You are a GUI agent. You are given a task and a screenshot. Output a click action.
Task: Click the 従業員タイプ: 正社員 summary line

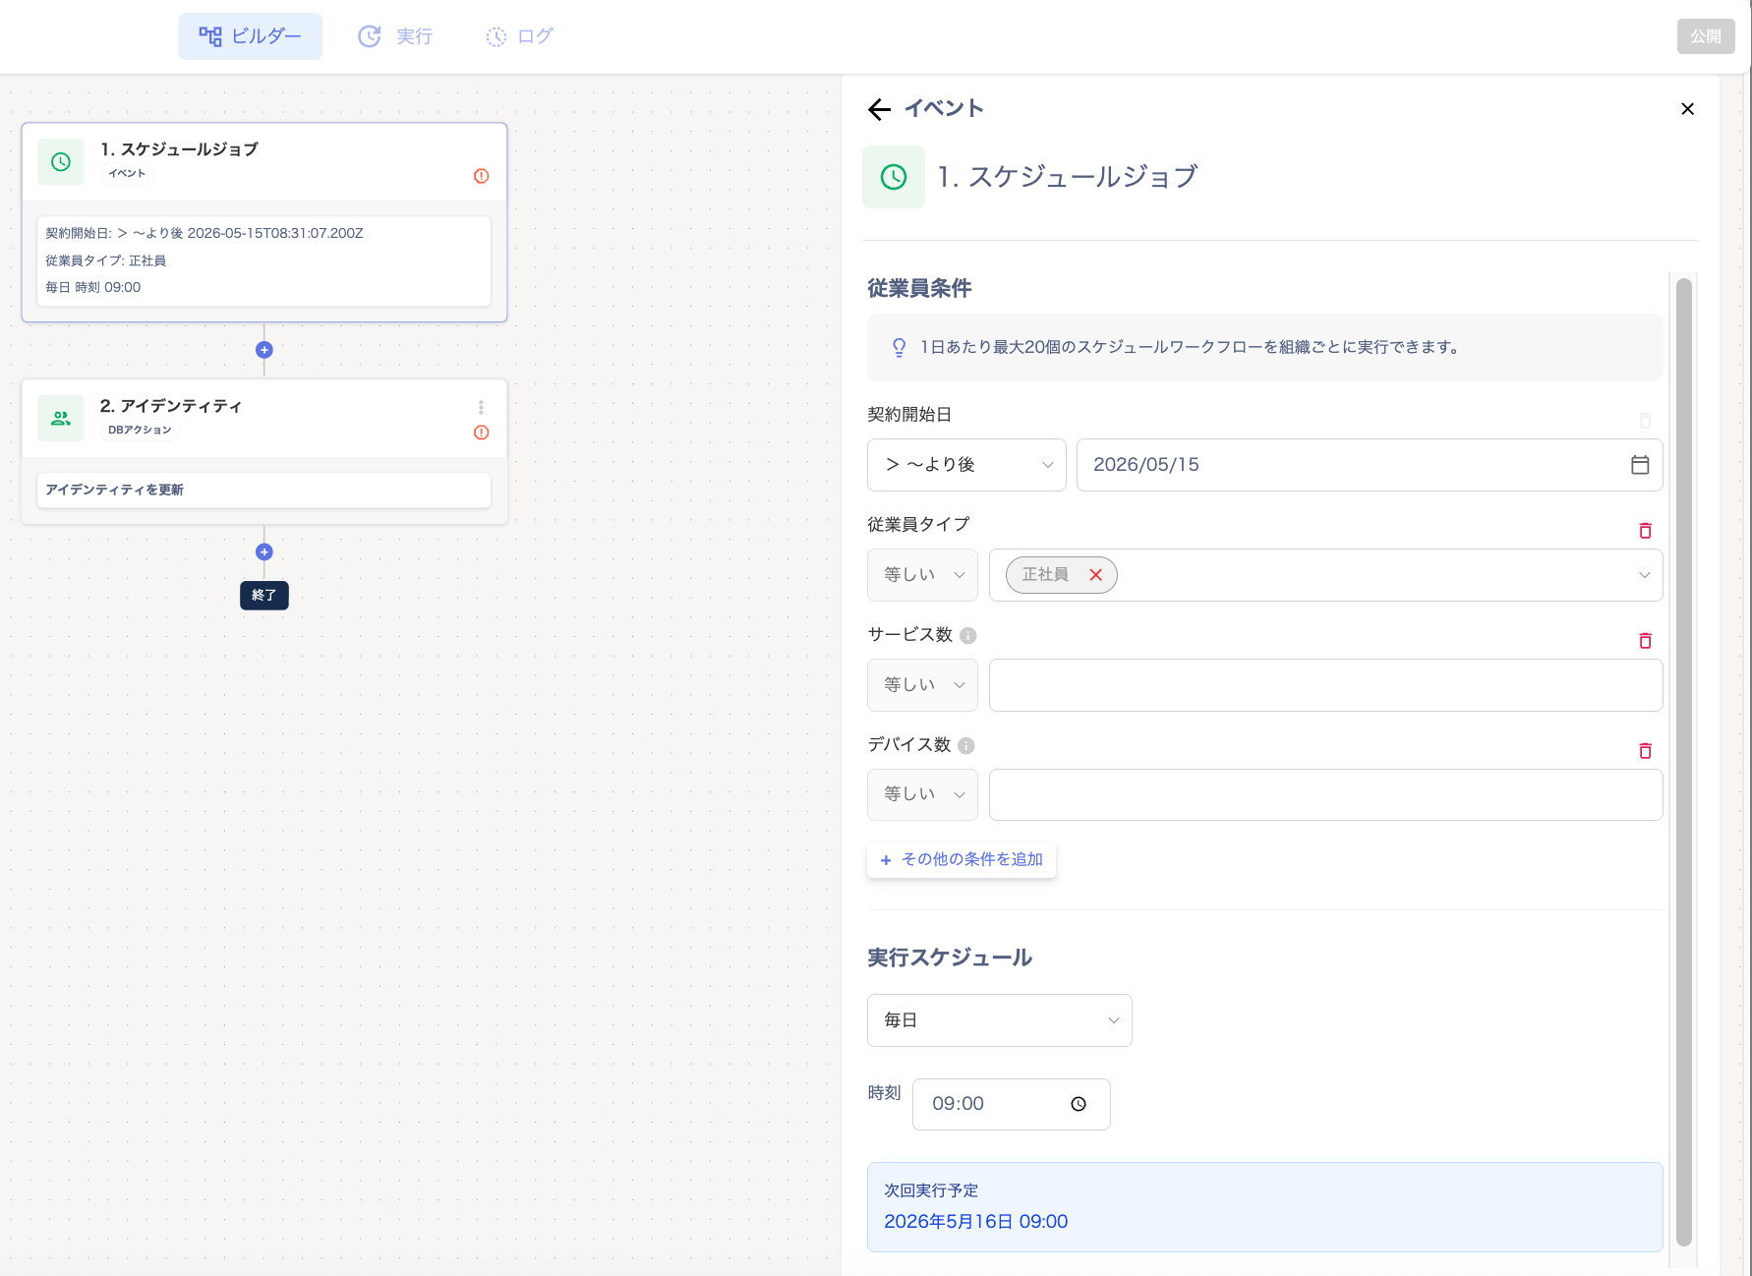[106, 261]
